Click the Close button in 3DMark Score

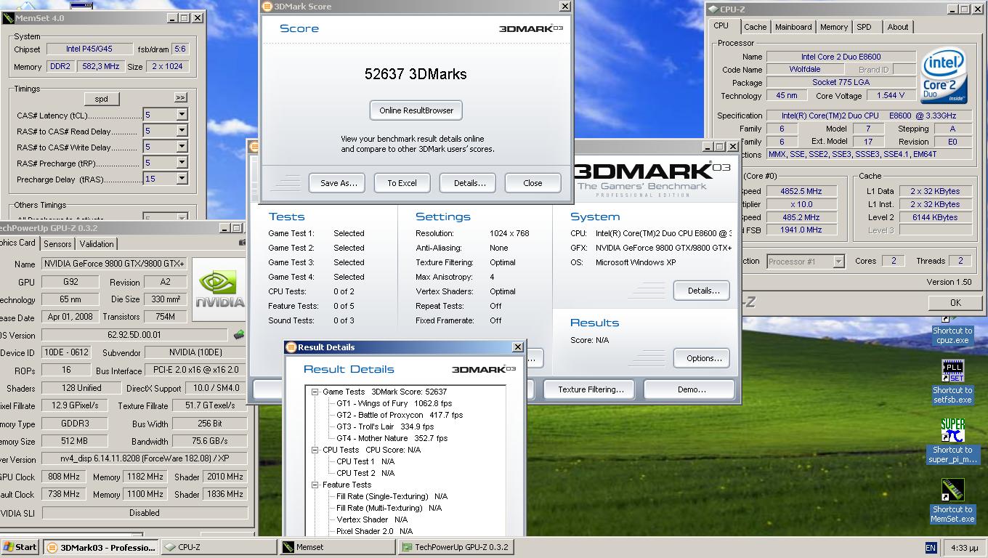[x=533, y=183]
